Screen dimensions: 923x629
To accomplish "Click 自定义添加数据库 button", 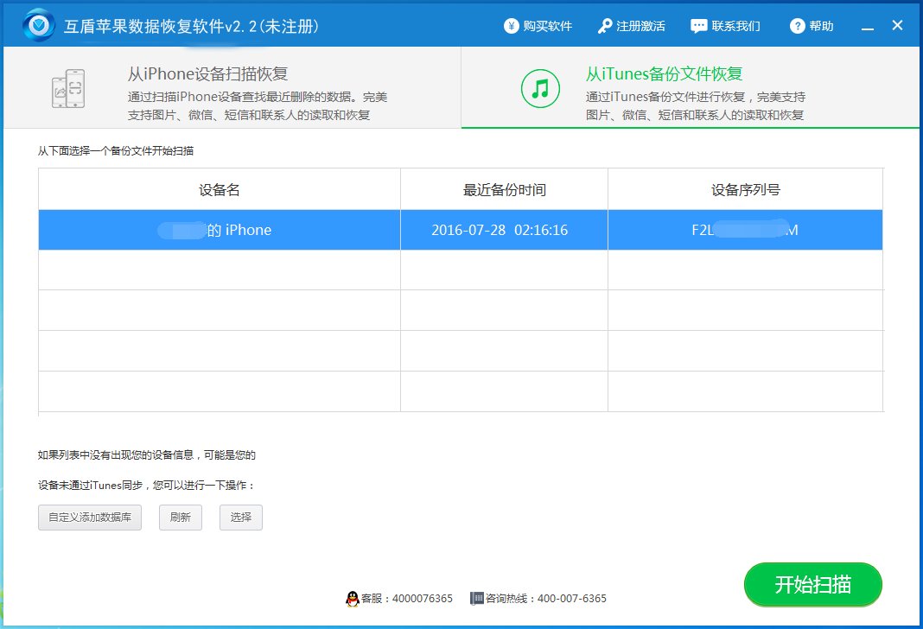I will (90, 518).
